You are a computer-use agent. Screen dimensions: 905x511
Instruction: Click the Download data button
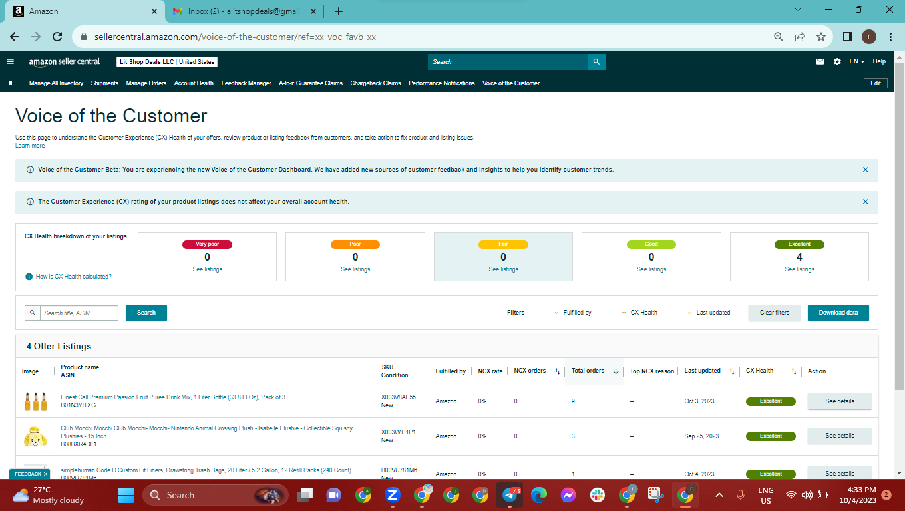pos(838,313)
